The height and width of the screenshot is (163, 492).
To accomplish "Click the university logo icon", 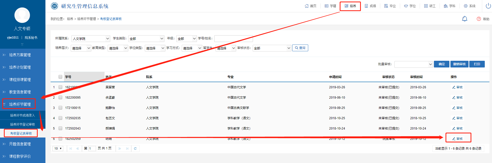I will [54, 6].
